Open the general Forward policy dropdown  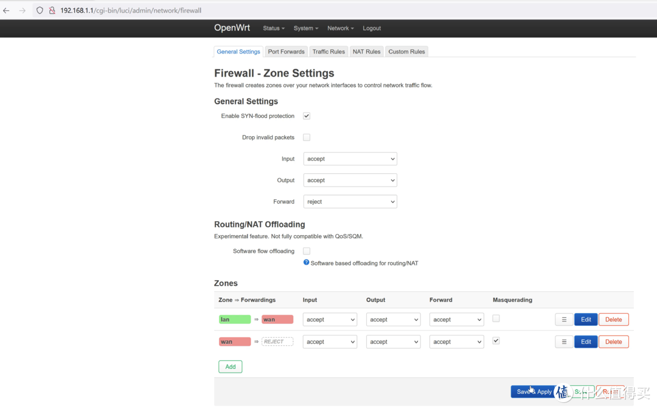[350, 201]
